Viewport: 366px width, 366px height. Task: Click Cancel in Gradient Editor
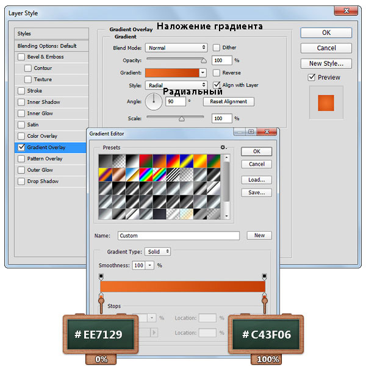[257, 164]
